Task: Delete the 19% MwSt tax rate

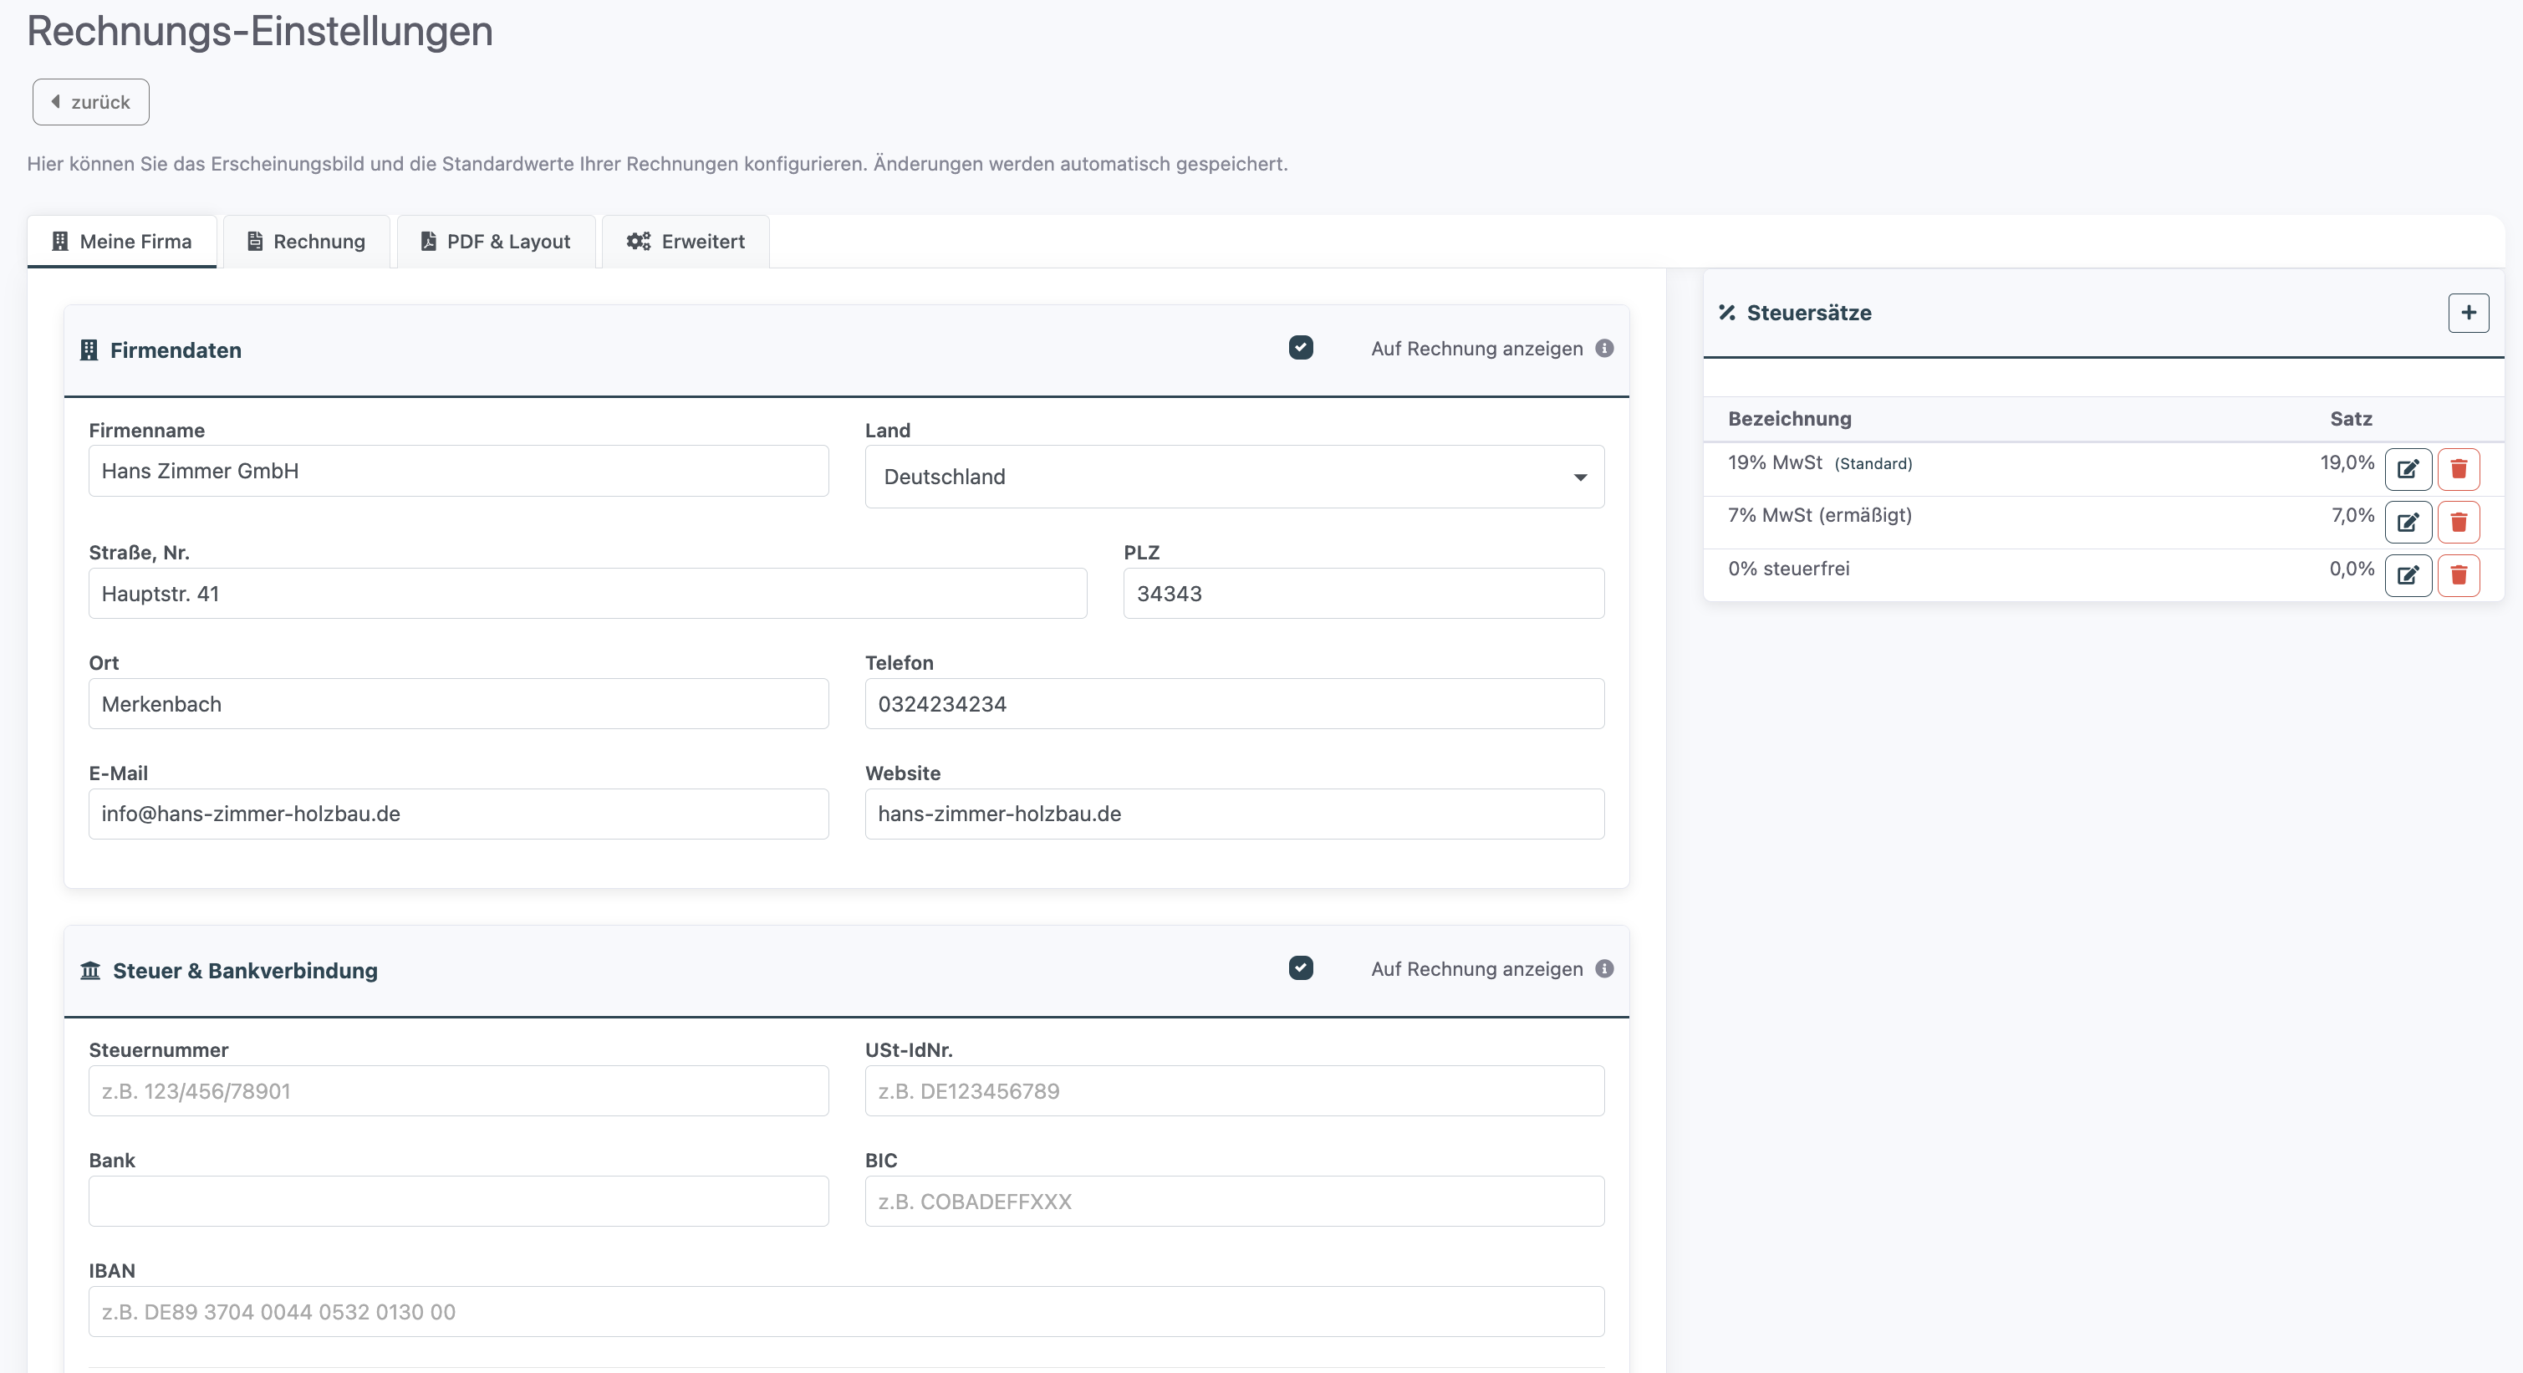Action: [2458, 469]
